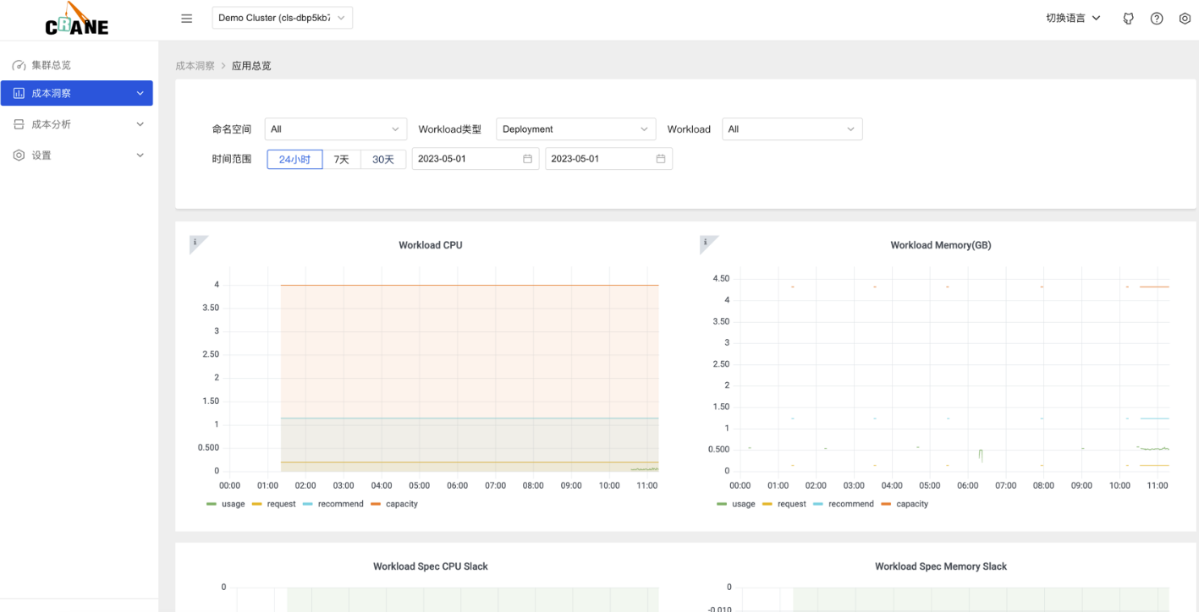
Task: Click the Workload Spec CPU Slack title
Action: pyautogui.click(x=431, y=566)
